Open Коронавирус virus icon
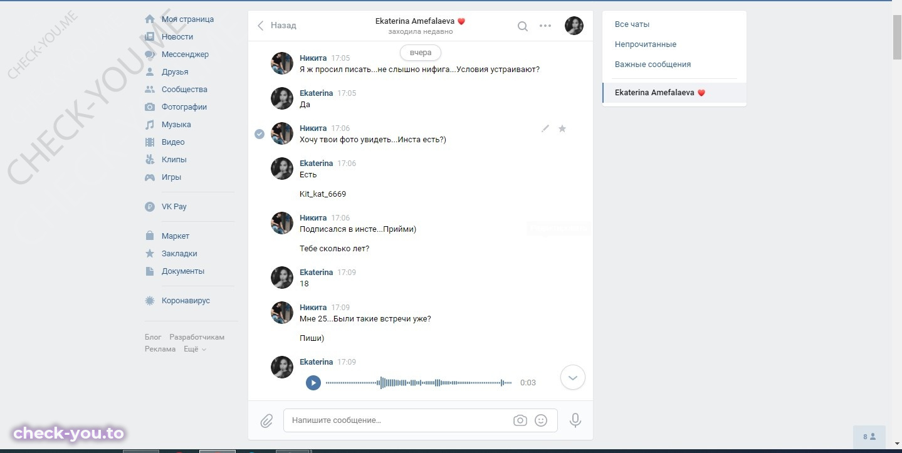 (x=150, y=301)
